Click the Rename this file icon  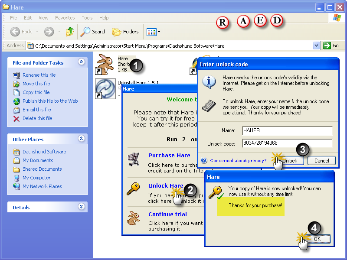click(x=16, y=75)
